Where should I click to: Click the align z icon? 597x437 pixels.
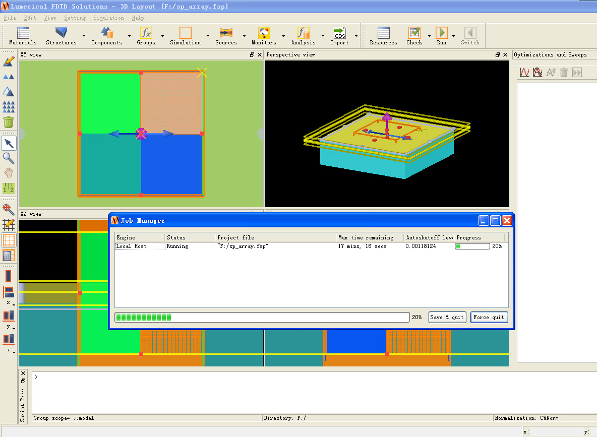[x=9, y=339]
